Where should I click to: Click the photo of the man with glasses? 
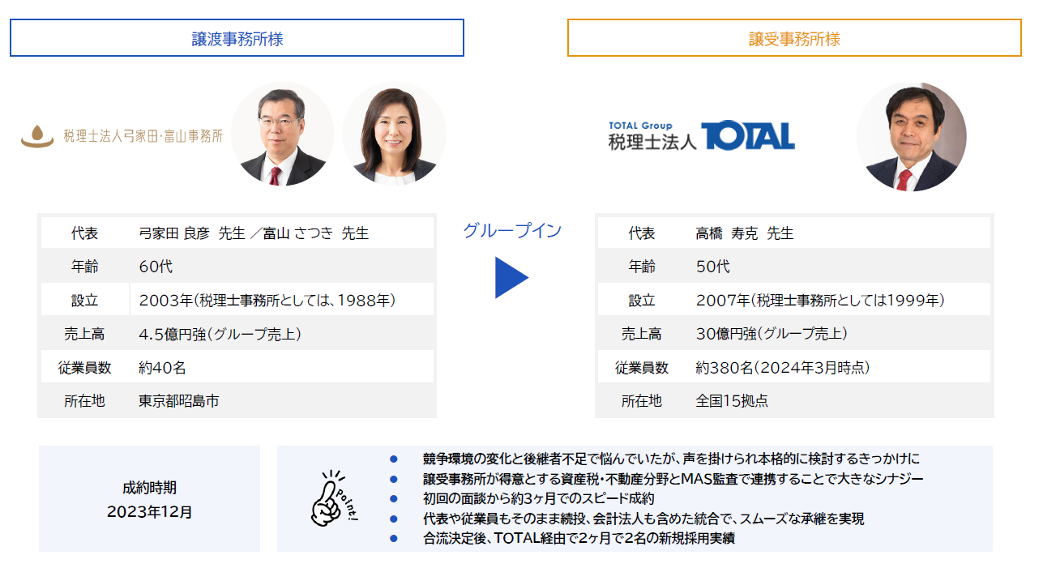(282, 135)
